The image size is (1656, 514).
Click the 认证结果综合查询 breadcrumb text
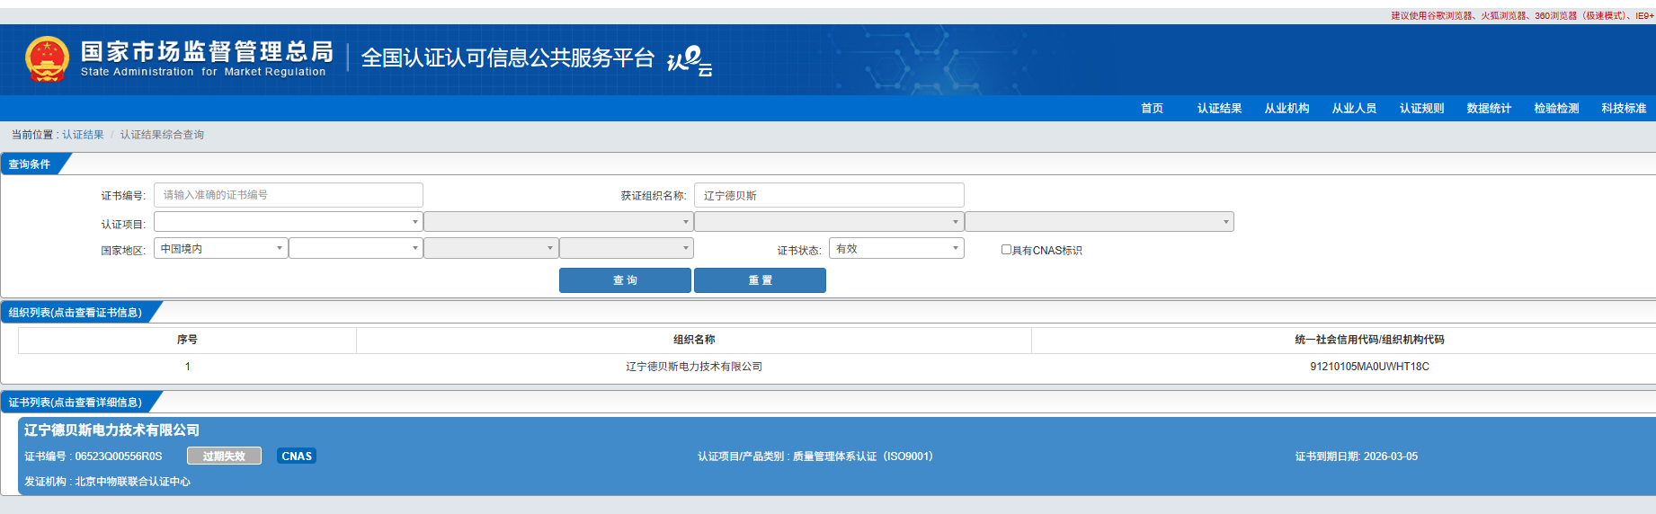point(162,135)
